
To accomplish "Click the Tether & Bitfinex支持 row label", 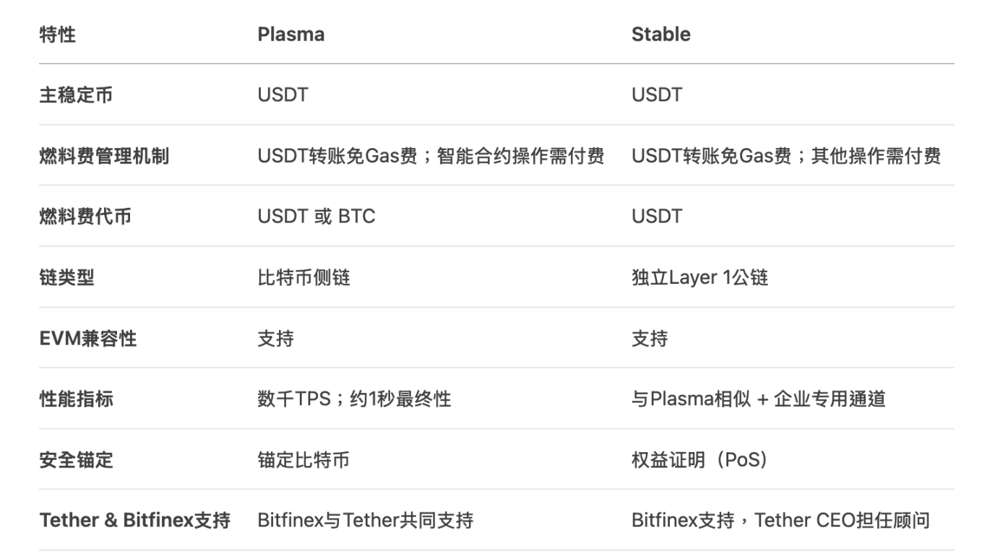I will click(134, 520).
